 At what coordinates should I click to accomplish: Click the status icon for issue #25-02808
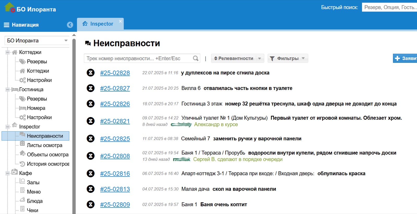90,156
